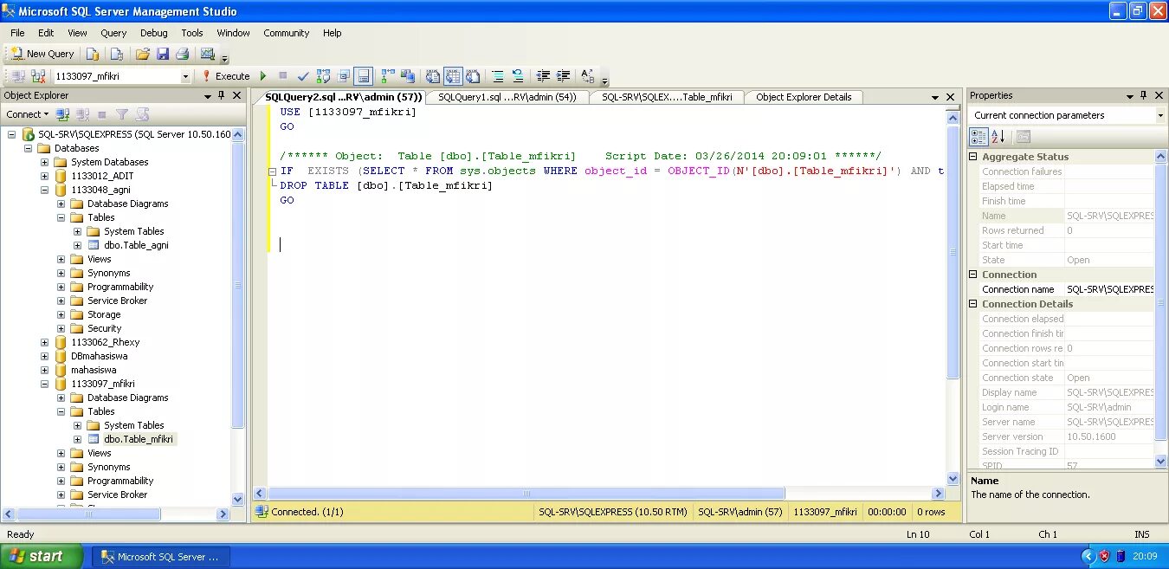Print using the printer toolbar icon
The width and height of the screenshot is (1169, 569).
182,54
